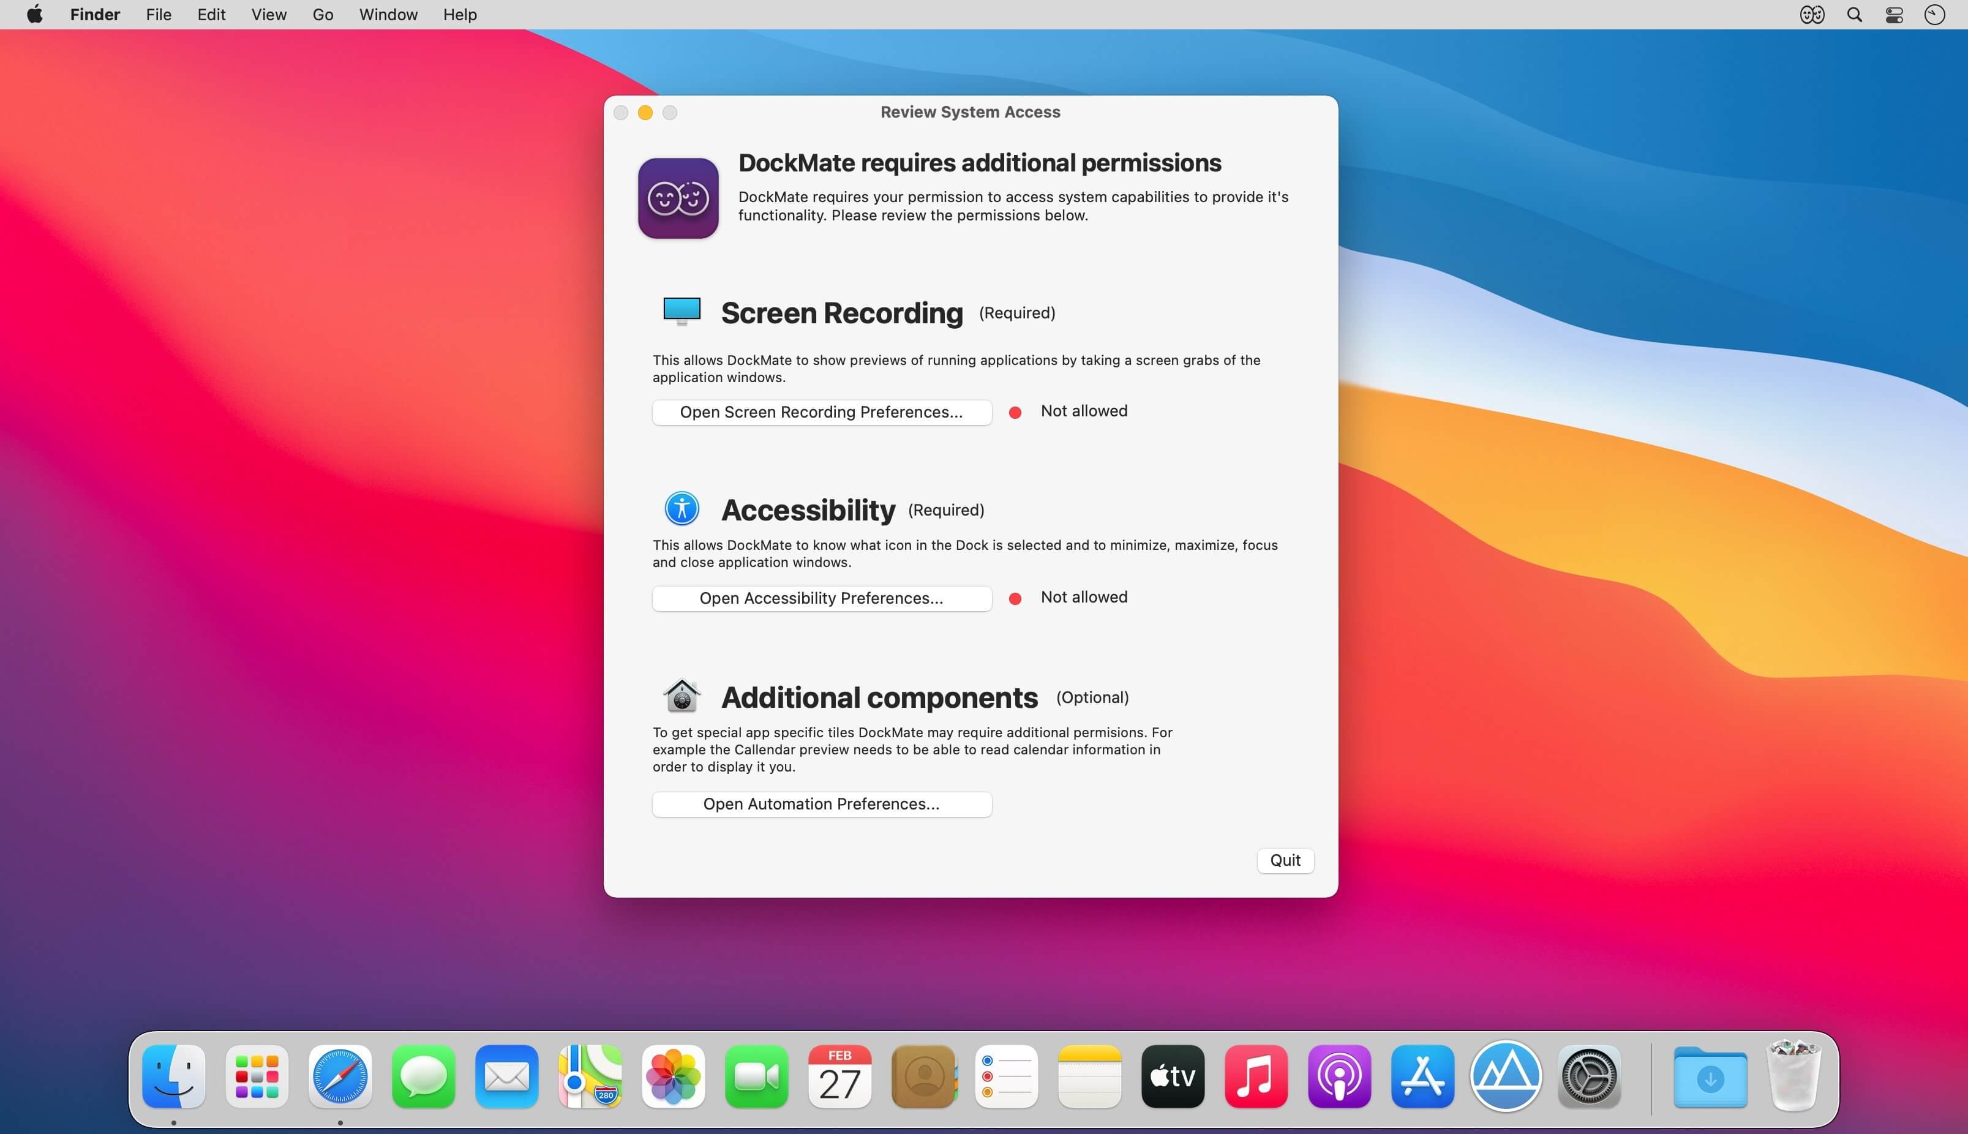Viewport: 1968px width, 1134px height.
Task: Open Messages app in Dock
Action: 424,1076
